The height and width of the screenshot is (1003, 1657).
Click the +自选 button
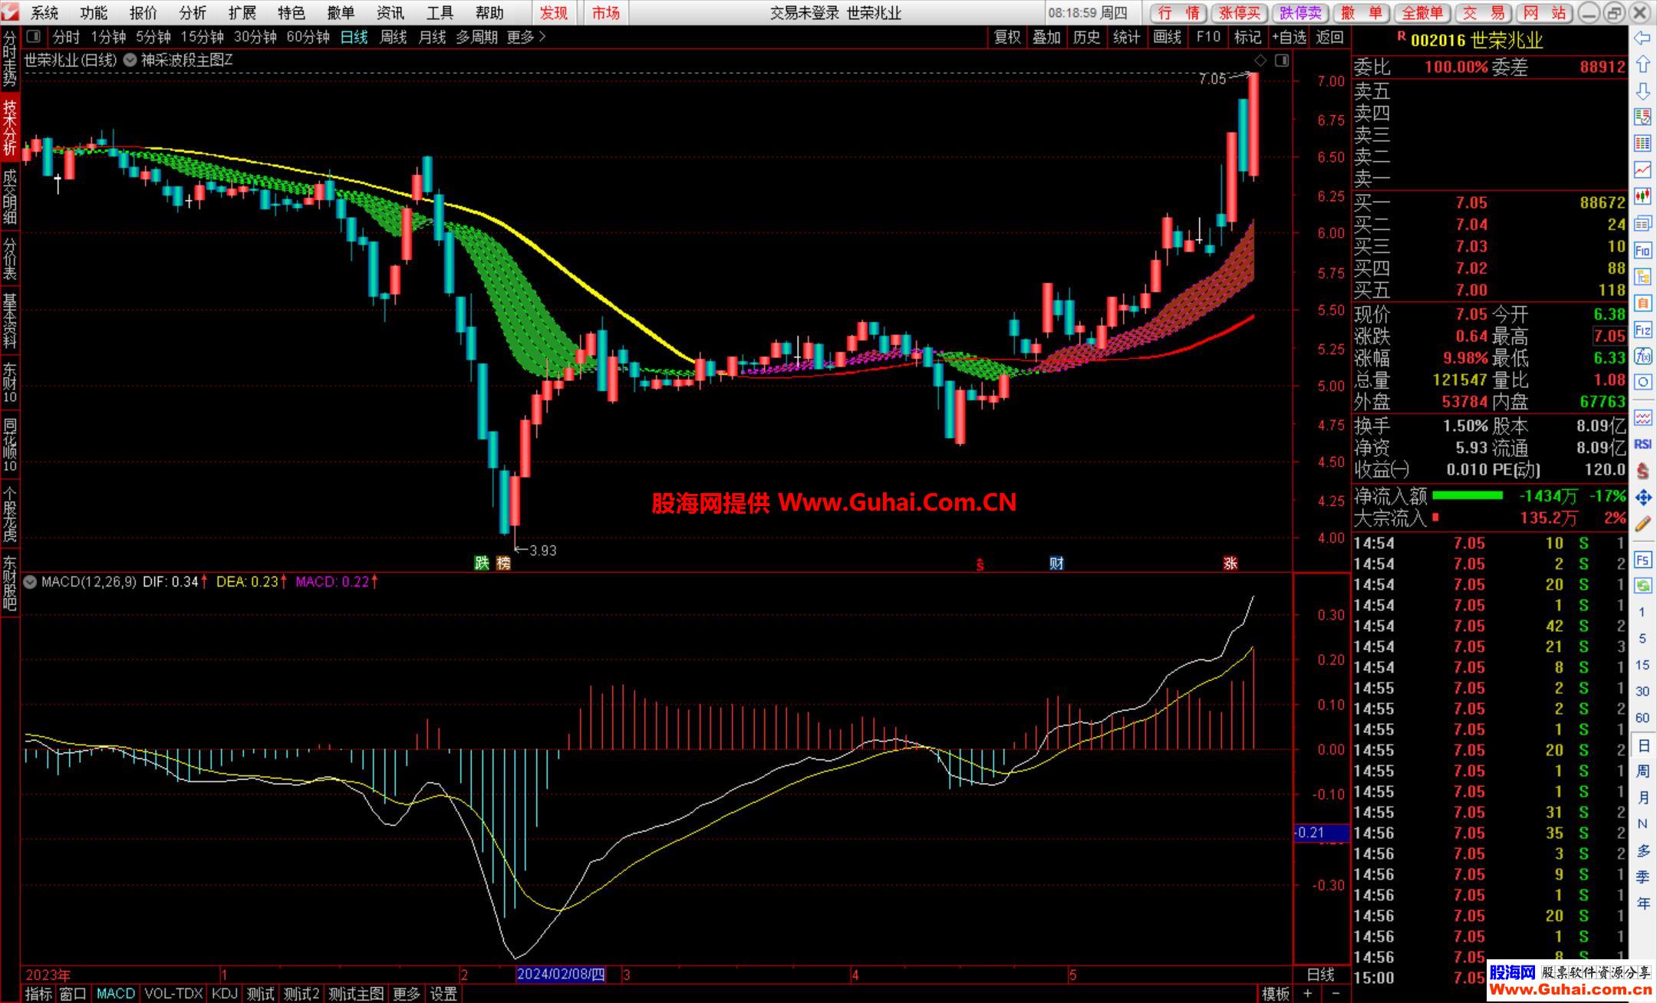[x=1289, y=37]
